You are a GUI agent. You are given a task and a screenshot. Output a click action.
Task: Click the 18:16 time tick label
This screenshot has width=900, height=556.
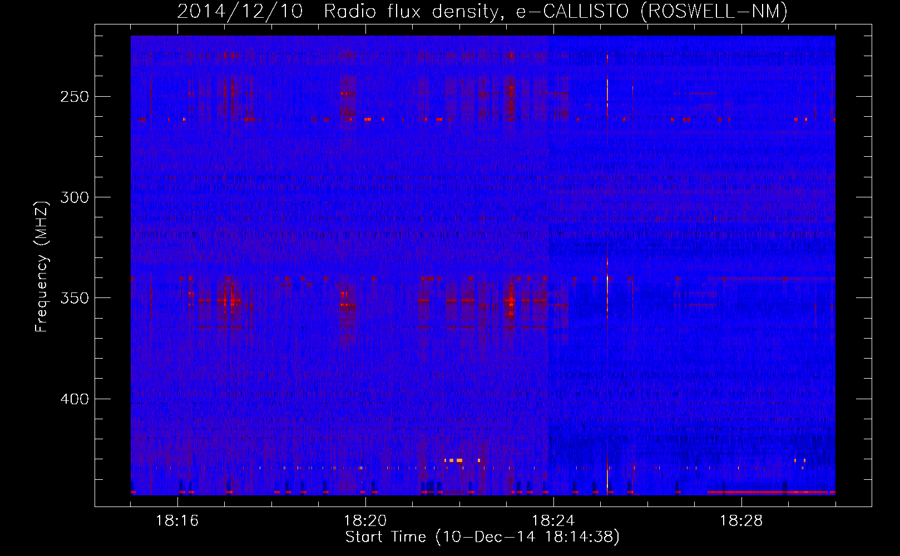(177, 521)
